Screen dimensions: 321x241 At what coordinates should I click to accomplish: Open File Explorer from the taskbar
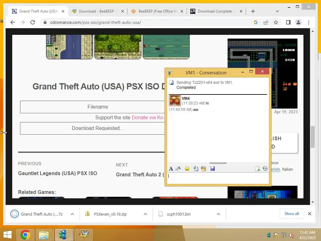(44, 235)
